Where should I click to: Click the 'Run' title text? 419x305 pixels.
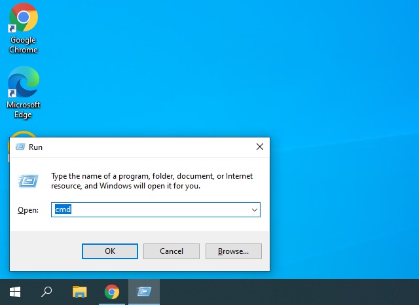pyautogui.click(x=35, y=147)
